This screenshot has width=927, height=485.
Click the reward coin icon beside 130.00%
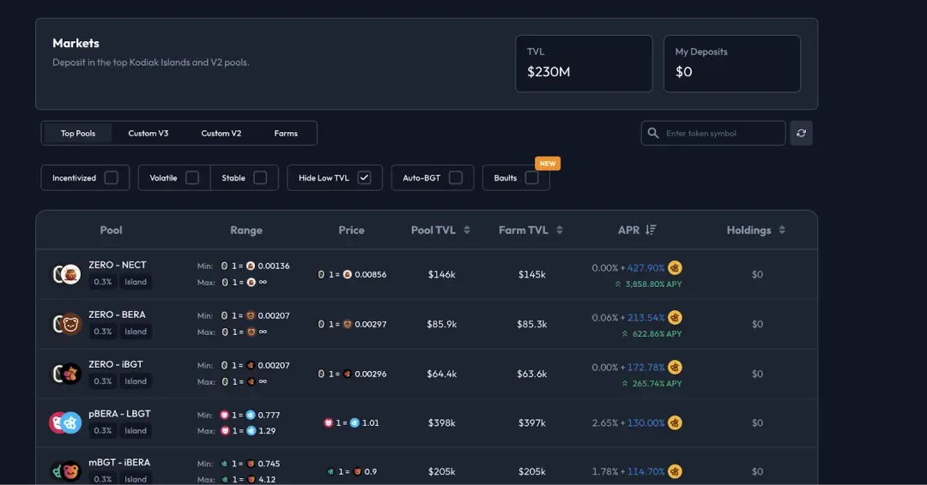click(675, 423)
